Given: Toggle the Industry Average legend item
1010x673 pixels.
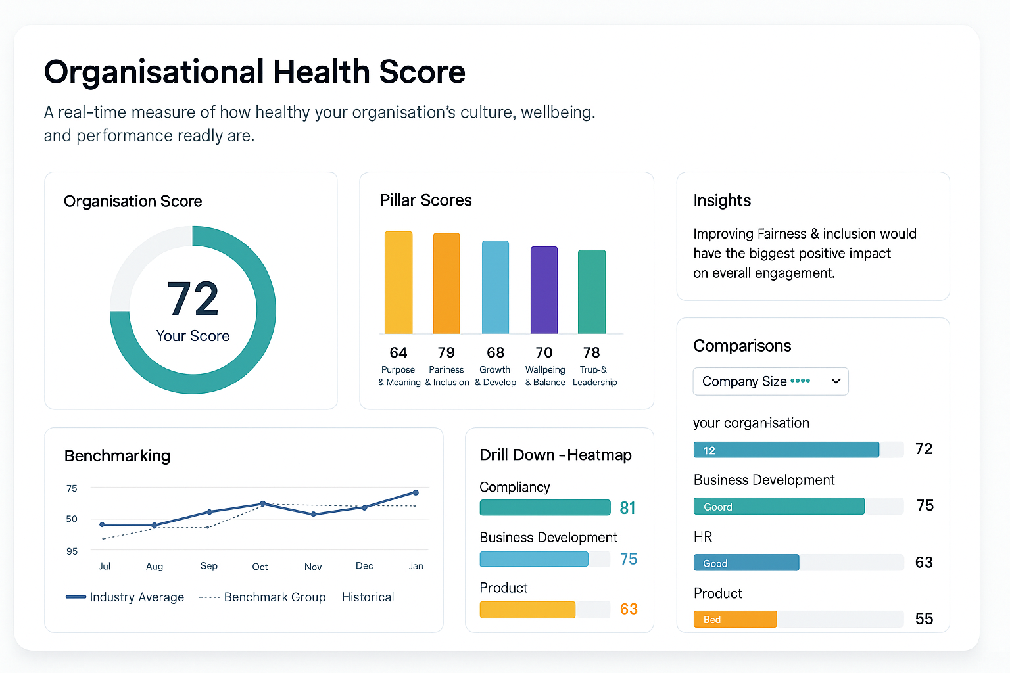Looking at the screenshot, I should (x=125, y=597).
